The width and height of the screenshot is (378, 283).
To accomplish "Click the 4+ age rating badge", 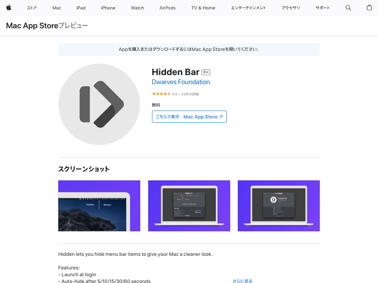I will [x=205, y=72].
